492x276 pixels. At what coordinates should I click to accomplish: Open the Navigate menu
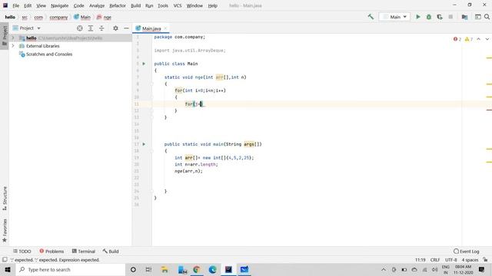tap(60, 5)
